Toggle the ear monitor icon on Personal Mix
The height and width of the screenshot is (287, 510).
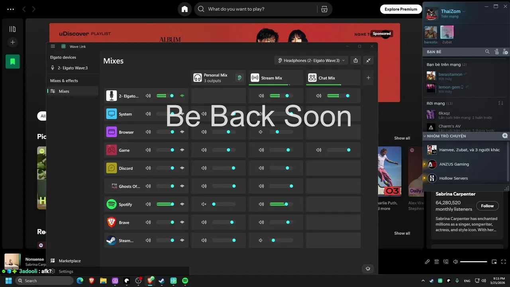(x=239, y=78)
